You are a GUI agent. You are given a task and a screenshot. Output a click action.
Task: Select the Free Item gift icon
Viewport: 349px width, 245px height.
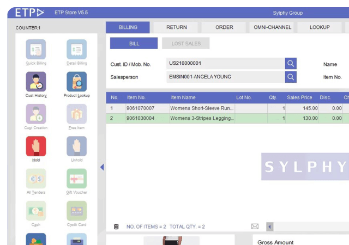coord(76,114)
